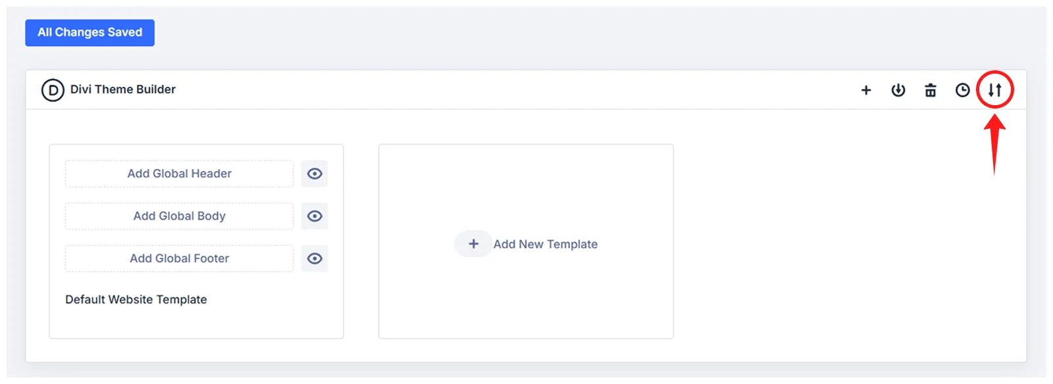Click the round plus icon beside Add New Template
The width and height of the screenshot is (1053, 384).
(x=473, y=244)
